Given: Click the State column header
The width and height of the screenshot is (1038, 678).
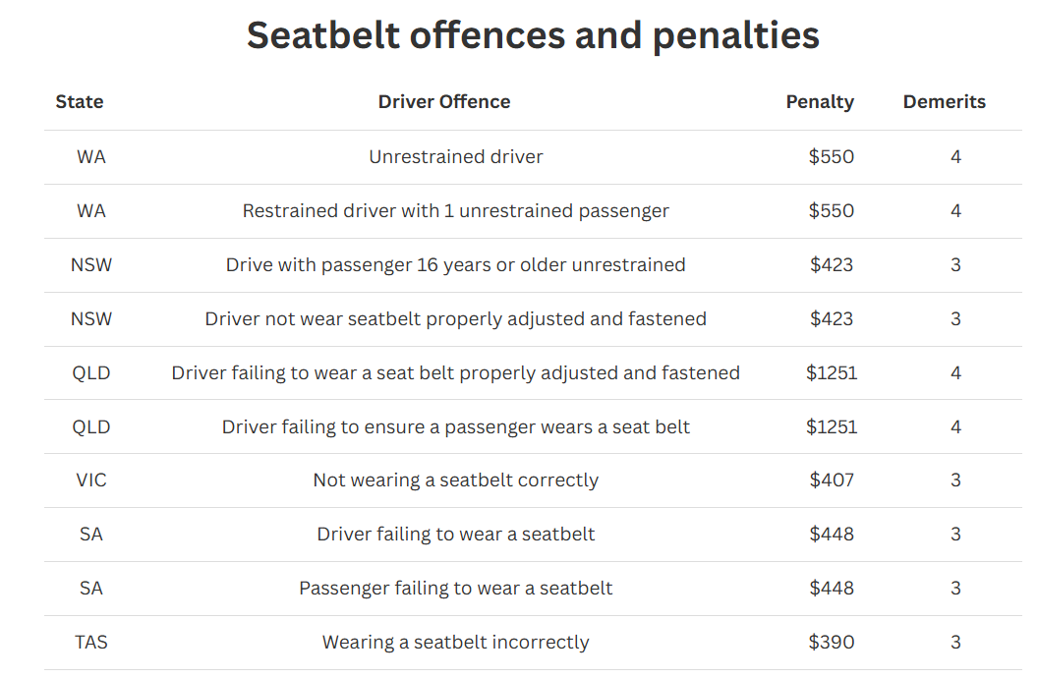Looking at the screenshot, I should (x=80, y=102).
